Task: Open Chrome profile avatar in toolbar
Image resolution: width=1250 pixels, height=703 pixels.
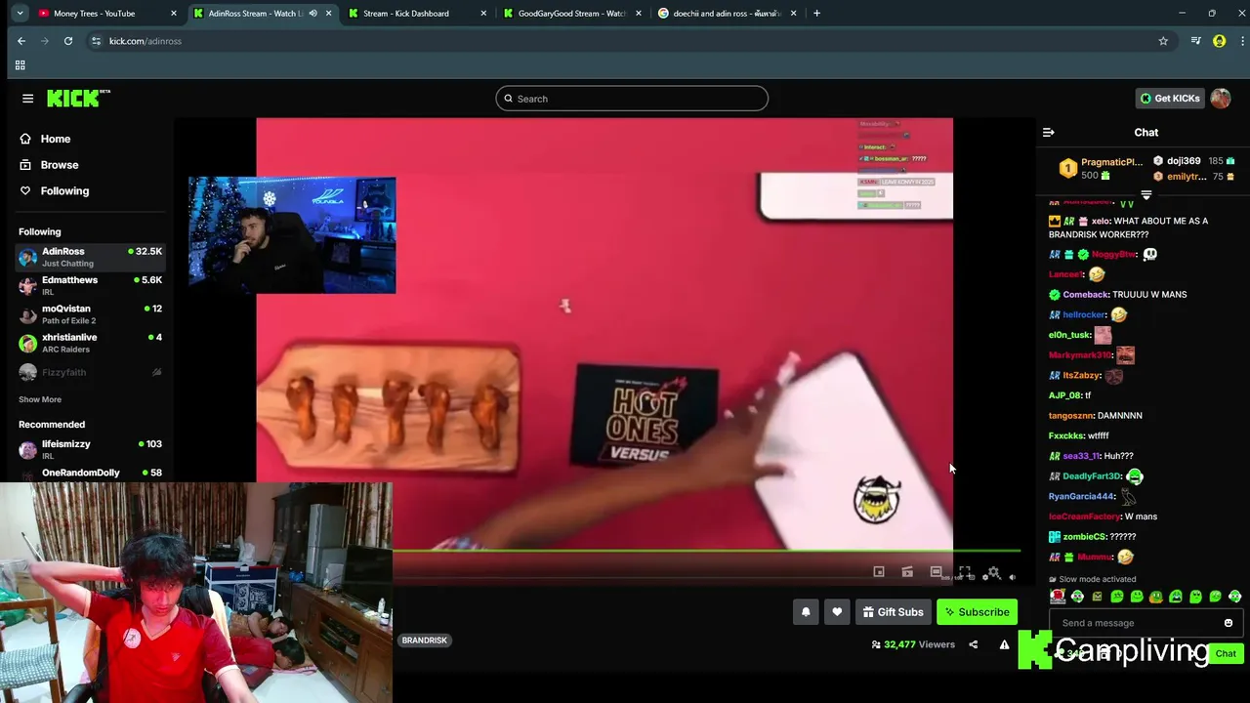Action: (x=1219, y=41)
